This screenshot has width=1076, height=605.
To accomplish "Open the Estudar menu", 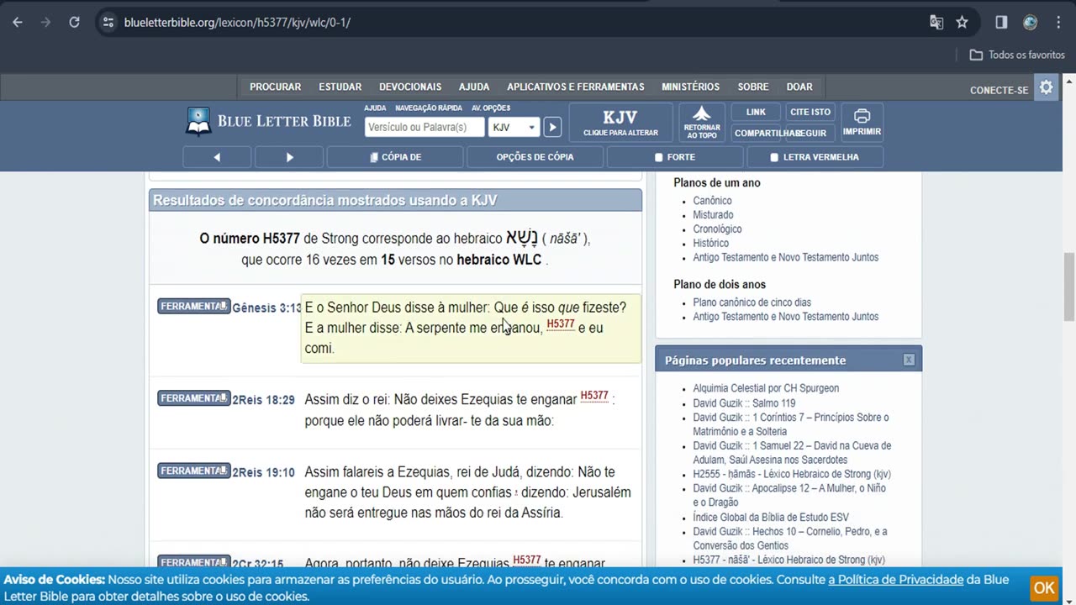I will coord(340,87).
